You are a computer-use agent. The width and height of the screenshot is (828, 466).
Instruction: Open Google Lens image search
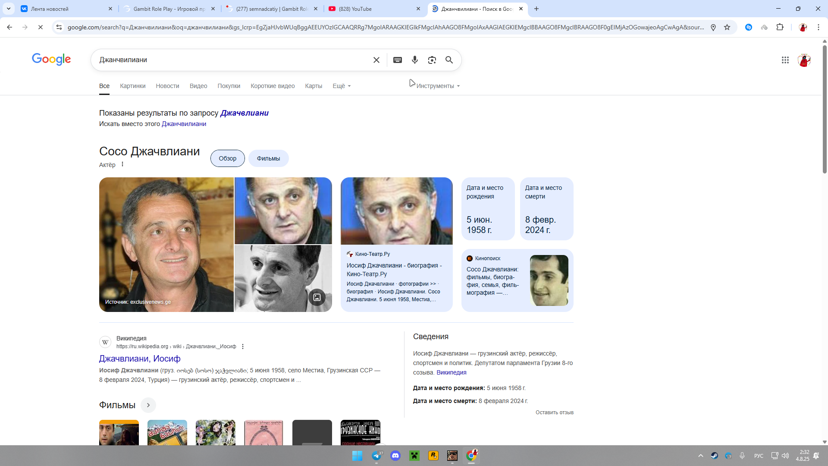point(432,60)
